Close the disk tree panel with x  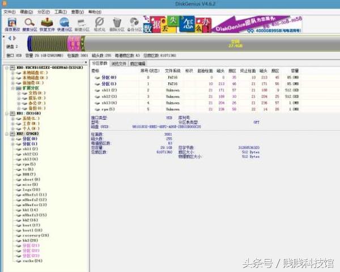pyautogui.click(x=86, y=62)
